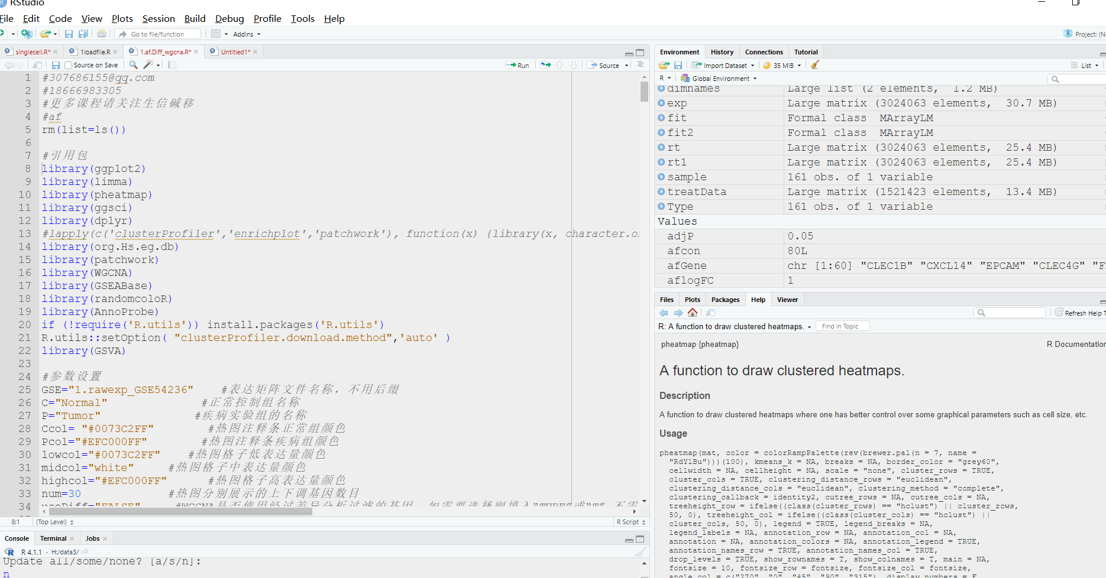
Task: Switch to the Packages tab
Action: [x=725, y=300]
